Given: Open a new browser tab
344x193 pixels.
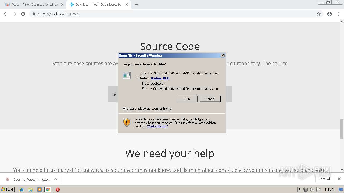Looking at the screenshot, I should 137,5.
